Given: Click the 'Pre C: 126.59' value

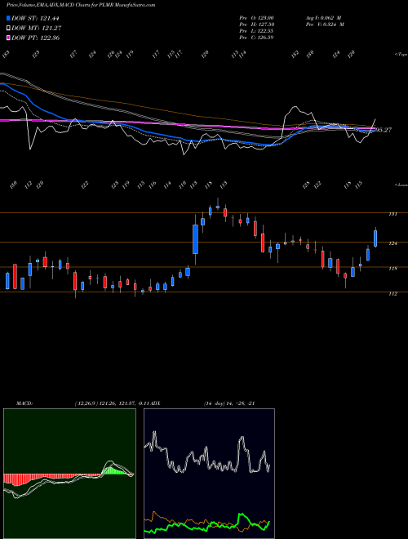Looking at the screenshot, I should pos(256,38).
